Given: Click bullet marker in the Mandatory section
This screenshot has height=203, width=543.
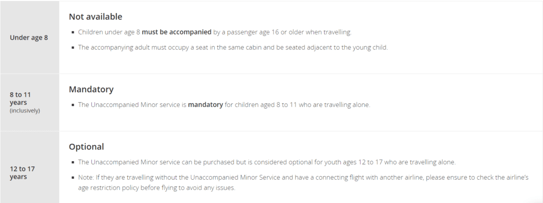Looking at the screenshot, I should (73, 105).
